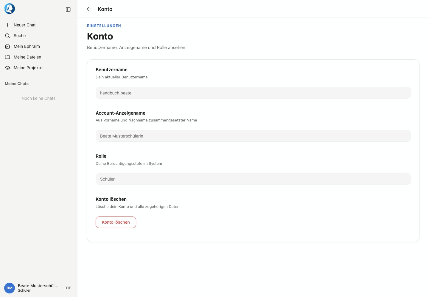This screenshot has height=297, width=429.
Task: Click the Benutzername field handbuch.beate
Action: click(253, 93)
